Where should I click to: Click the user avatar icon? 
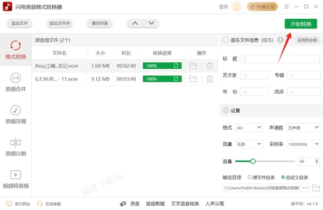(x=236, y=6)
